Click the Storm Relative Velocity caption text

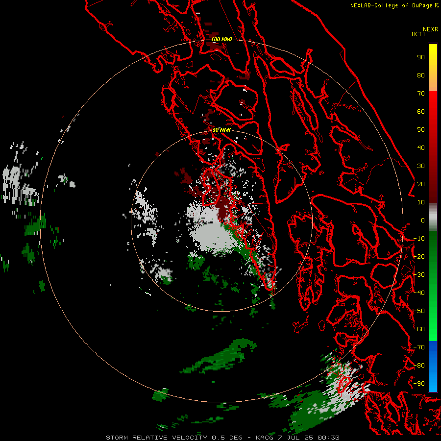(222, 438)
